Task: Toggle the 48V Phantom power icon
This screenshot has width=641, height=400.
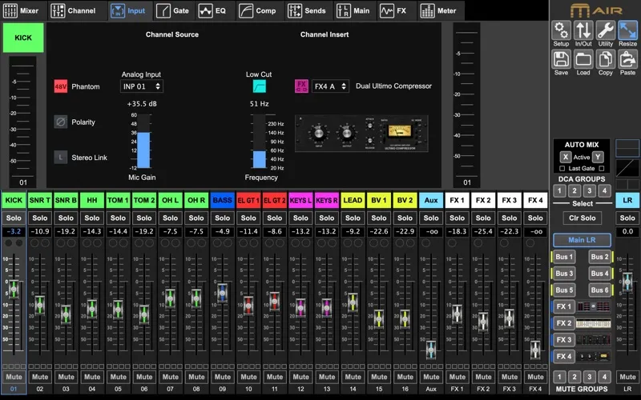Action: click(61, 86)
